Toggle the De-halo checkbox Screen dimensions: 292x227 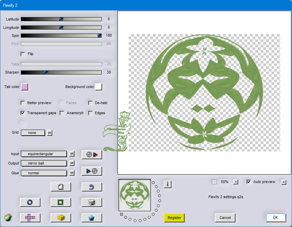click(x=91, y=103)
